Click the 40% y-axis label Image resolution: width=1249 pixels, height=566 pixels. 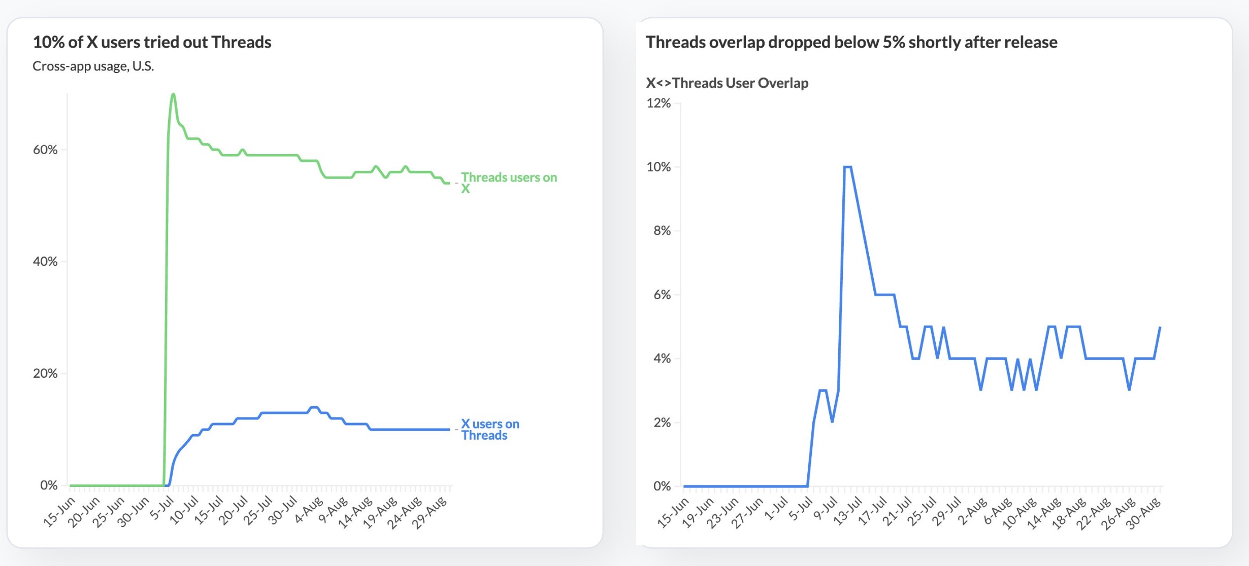[45, 262]
